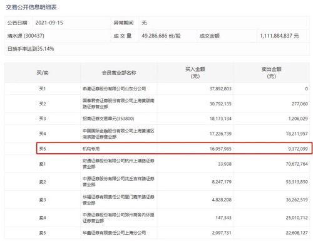The height and width of the screenshot is (241, 313).
Task: Click the 成交量 label
Action: point(123,36)
